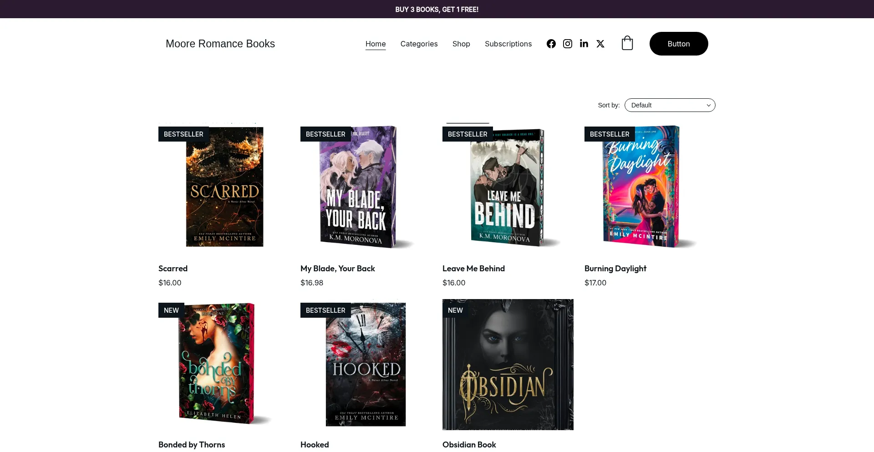Click the Leave Me Behind $16.00 price
This screenshot has height=452, width=874.
[x=454, y=283]
